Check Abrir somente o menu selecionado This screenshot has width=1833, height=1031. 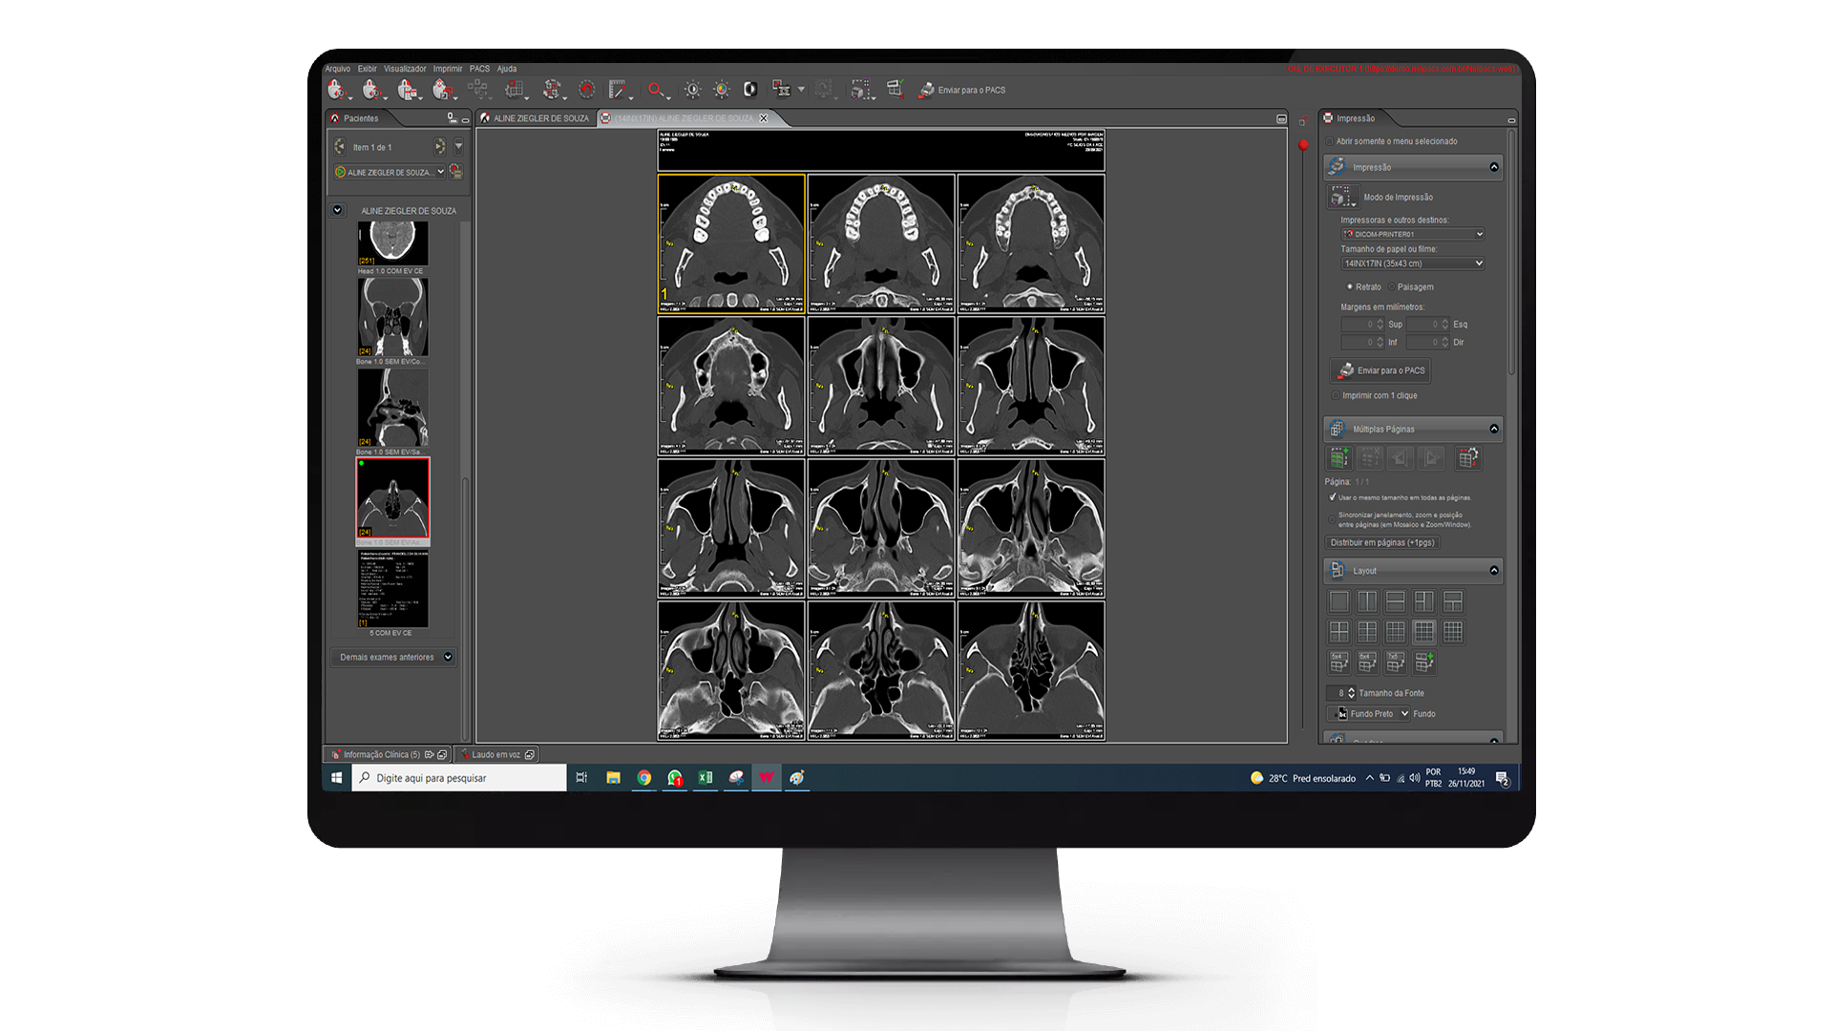[x=1330, y=141]
